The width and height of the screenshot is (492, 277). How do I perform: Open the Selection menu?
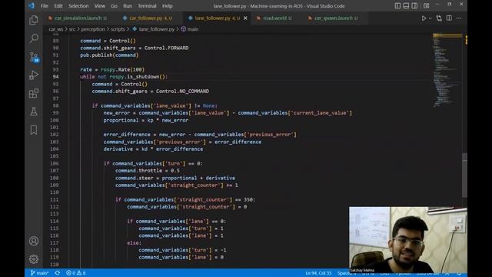tap(78, 6)
